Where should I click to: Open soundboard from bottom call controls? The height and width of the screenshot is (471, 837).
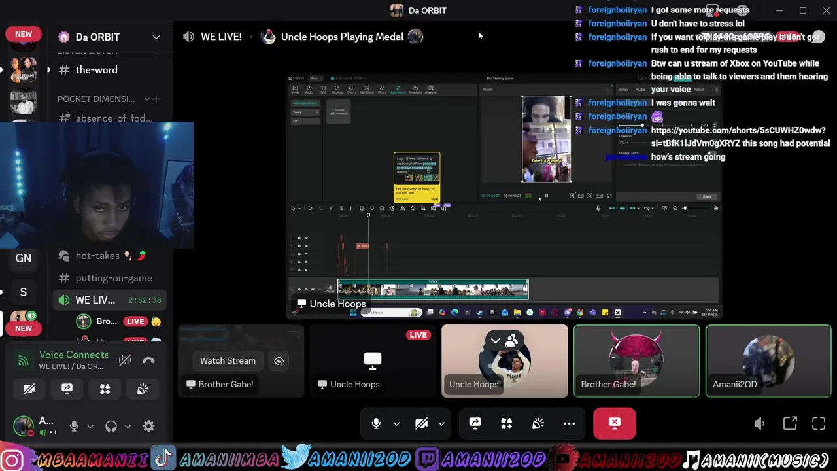pos(538,424)
